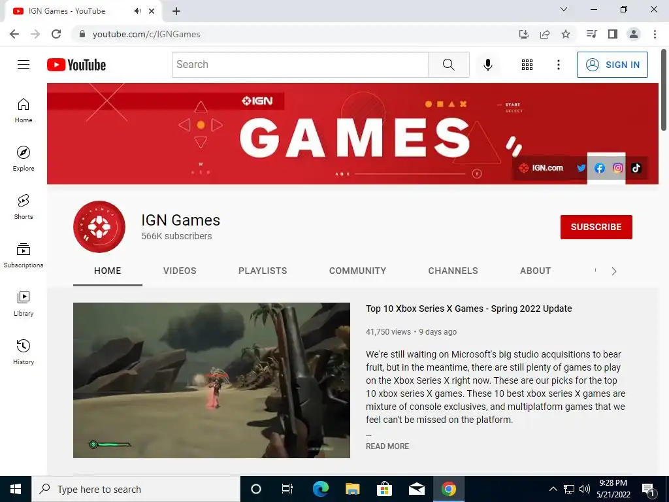Share this page from the address bar
Image resolution: width=669 pixels, height=502 pixels.
(545, 34)
